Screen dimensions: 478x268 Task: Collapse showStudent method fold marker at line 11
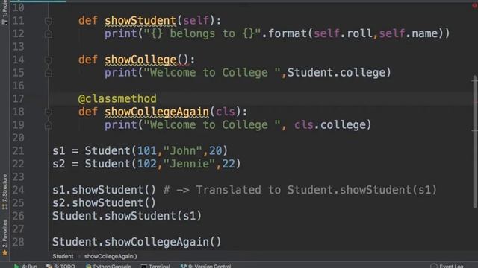click(48, 21)
